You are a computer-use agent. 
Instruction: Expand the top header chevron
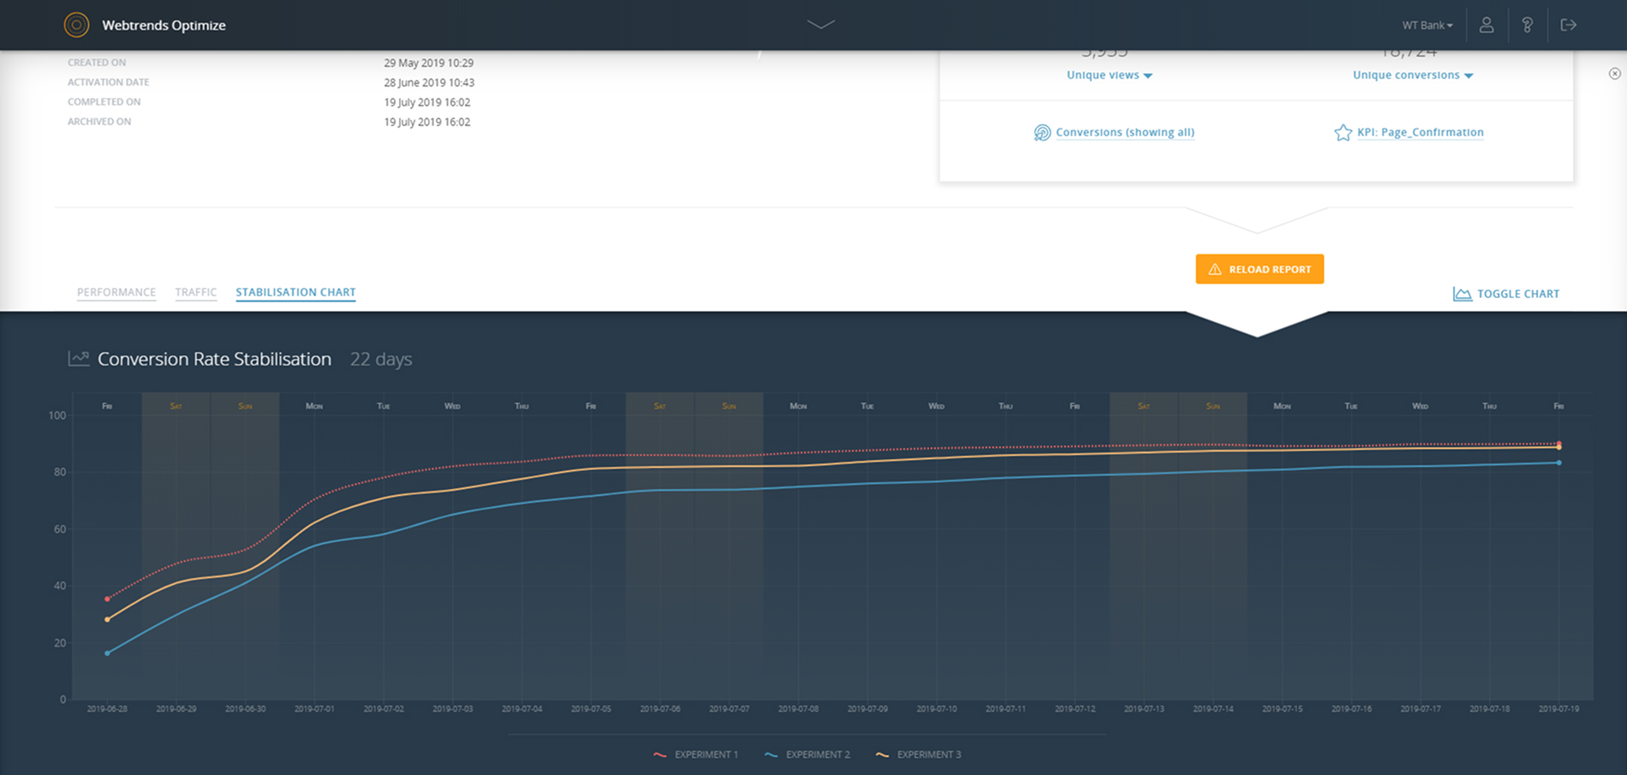(820, 25)
